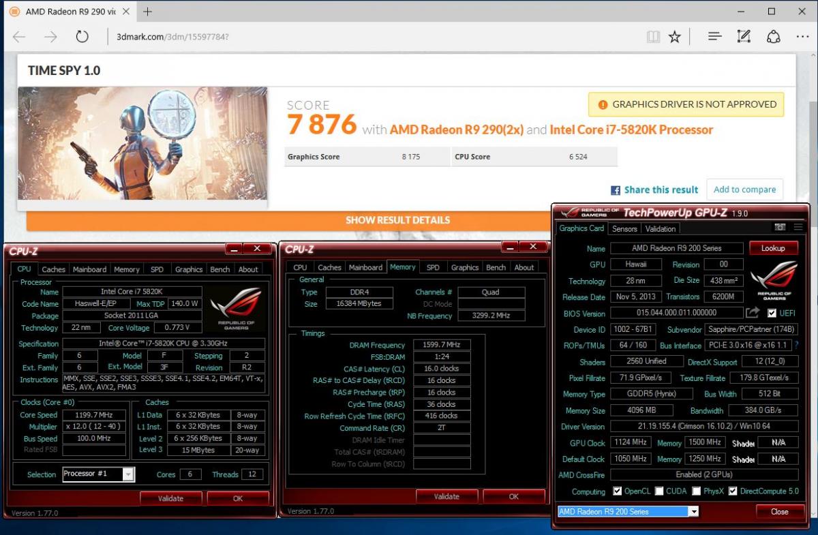Click the Core Speed value 1199.7 MHz
Image resolution: width=818 pixels, height=535 pixels.
[94, 414]
